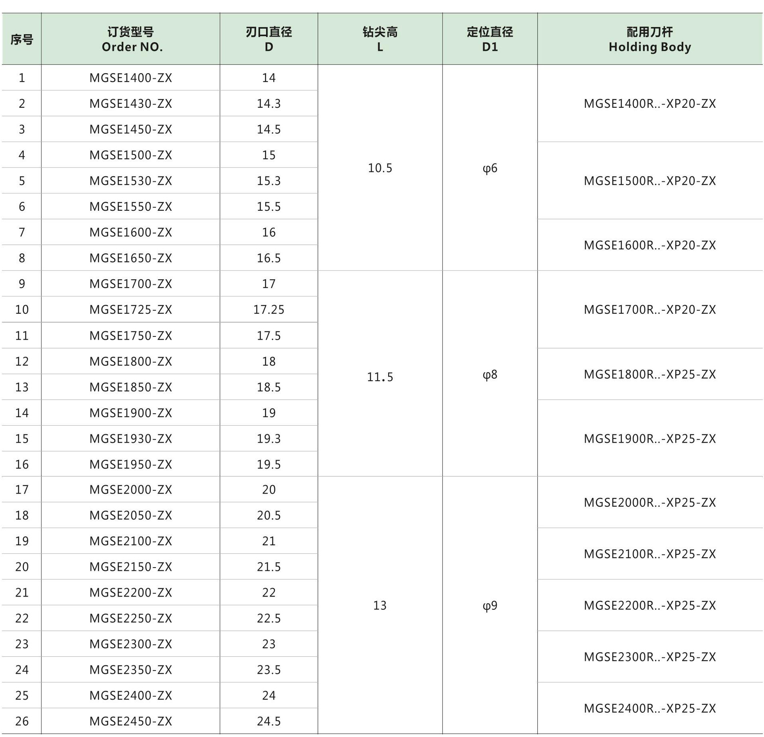Click order number MGSE1930-ZX
The height and width of the screenshot is (737, 764).
131,439
